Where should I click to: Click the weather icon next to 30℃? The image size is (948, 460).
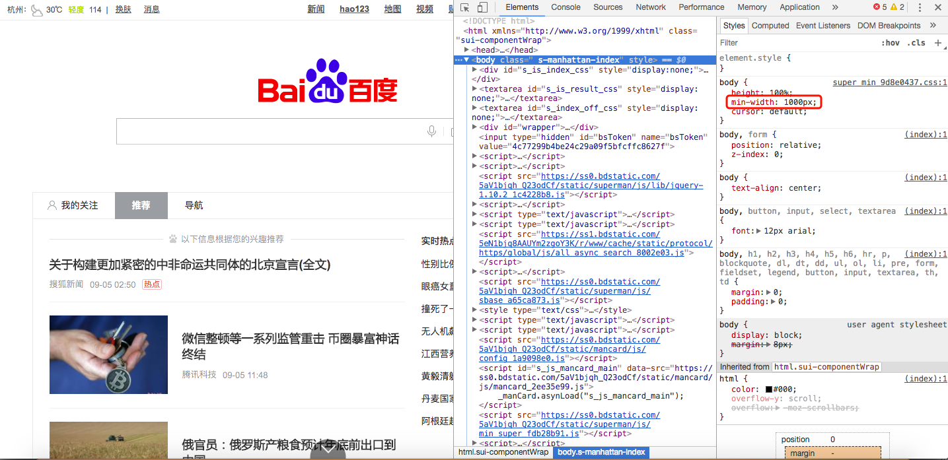pos(37,10)
